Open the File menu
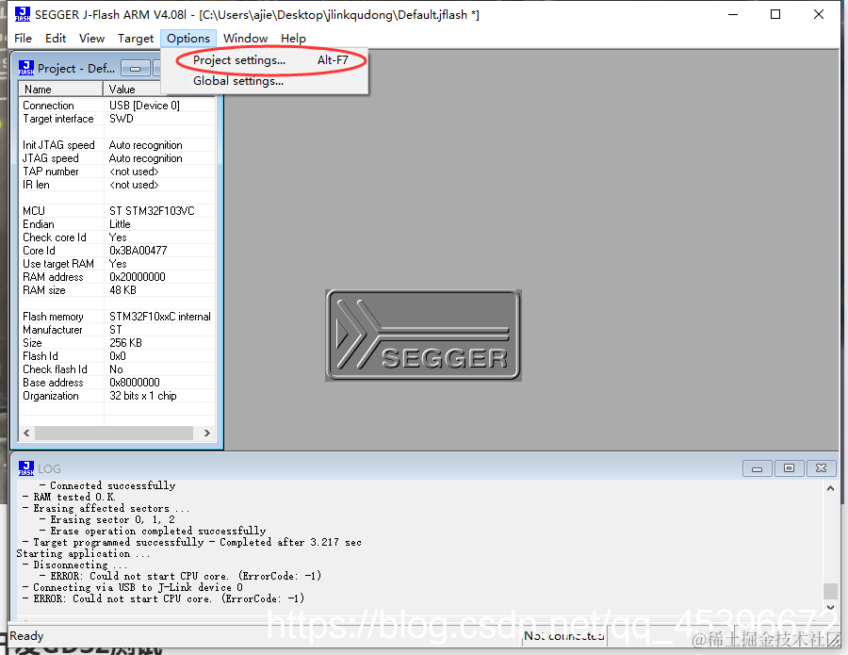Viewport: 848px width, 655px height. [x=23, y=39]
